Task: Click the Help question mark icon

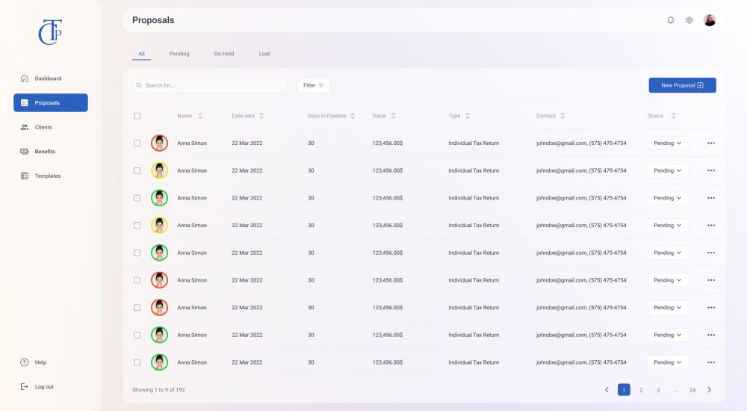Action: (25, 362)
